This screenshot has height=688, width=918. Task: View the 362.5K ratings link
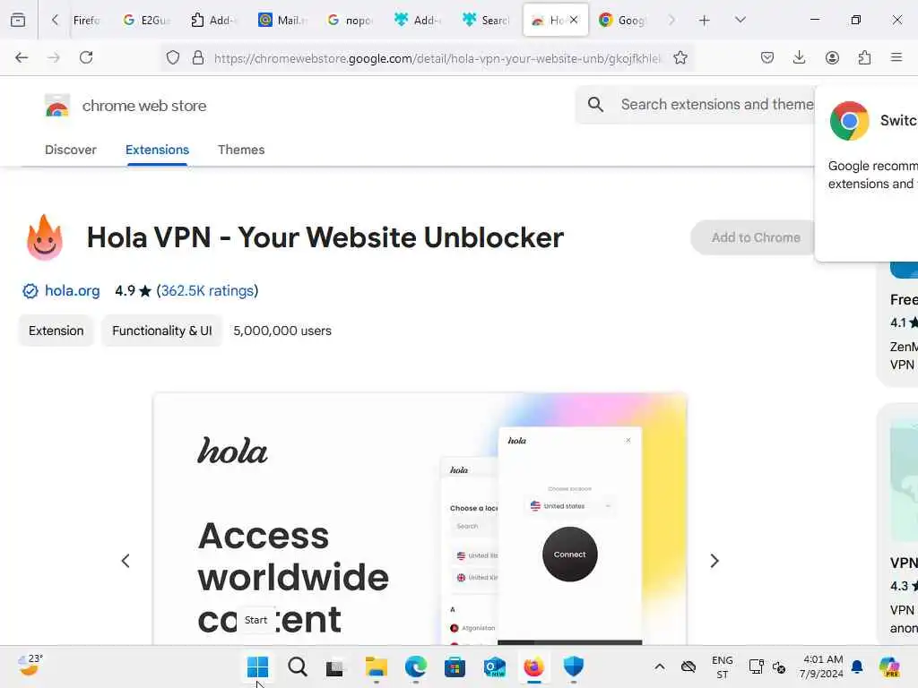207,291
